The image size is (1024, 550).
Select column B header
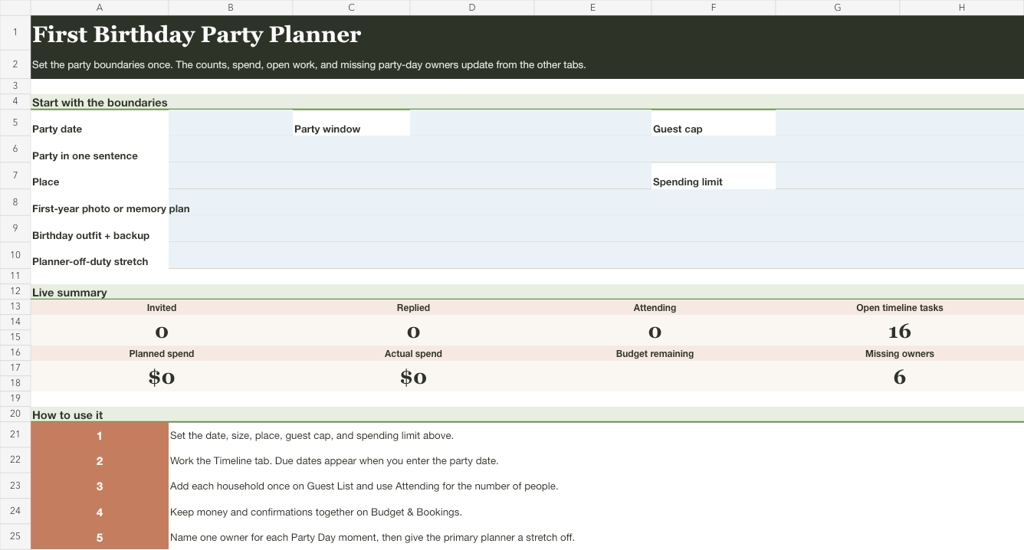tap(231, 8)
